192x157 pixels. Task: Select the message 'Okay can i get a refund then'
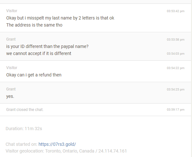pyautogui.click(x=34, y=75)
